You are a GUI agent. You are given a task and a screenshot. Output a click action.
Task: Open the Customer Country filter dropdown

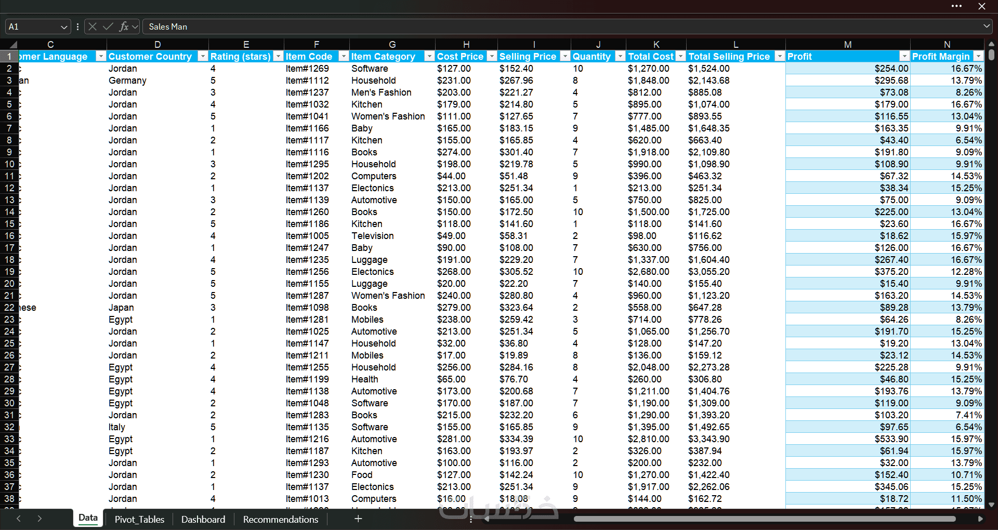[203, 56]
